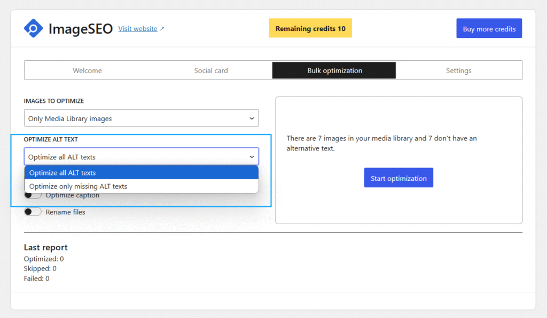Switch to the Welcome tab
The width and height of the screenshot is (547, 318).
87,70
